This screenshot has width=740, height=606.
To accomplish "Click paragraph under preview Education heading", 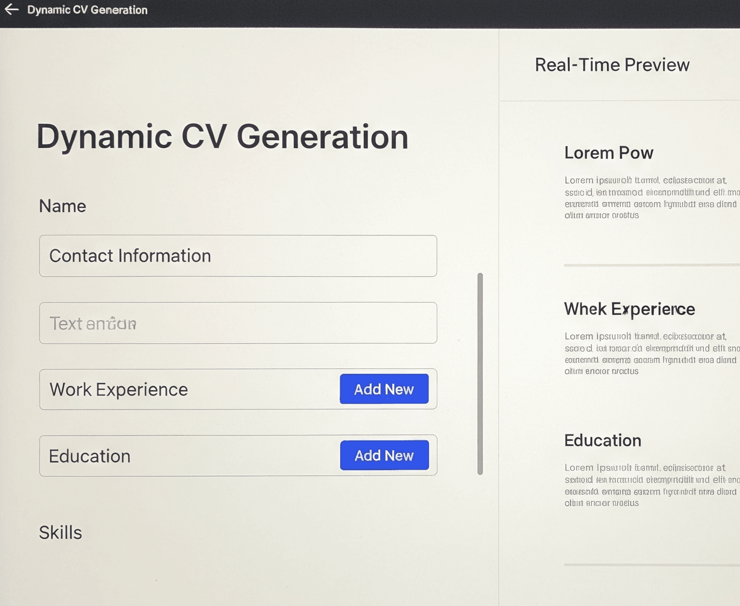I will point(649,485).
